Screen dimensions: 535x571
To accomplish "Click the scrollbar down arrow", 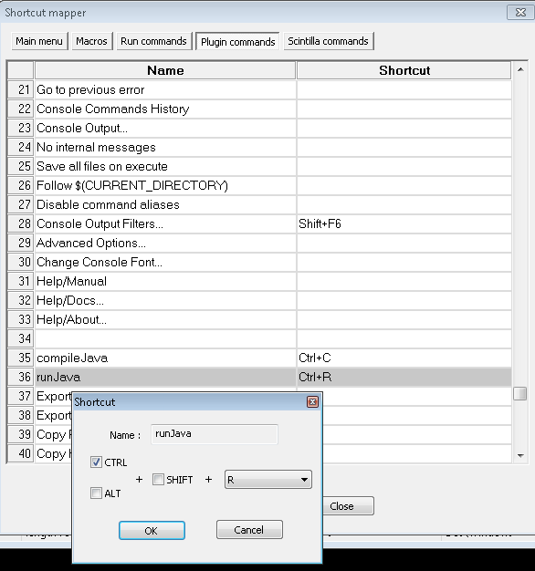I will click(520, 455).
